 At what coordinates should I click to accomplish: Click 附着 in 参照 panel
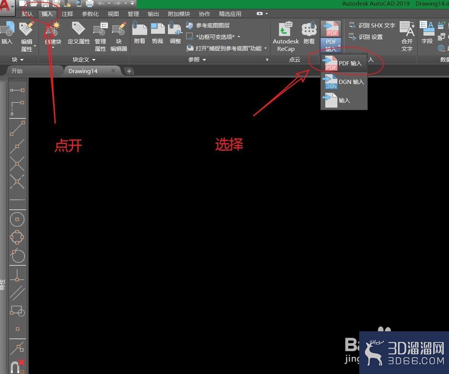pyautogui.click(x=140, y=33)
